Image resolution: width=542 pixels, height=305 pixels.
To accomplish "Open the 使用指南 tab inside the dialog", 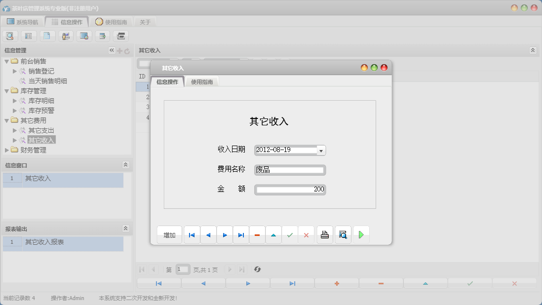I will pos(202,81).
